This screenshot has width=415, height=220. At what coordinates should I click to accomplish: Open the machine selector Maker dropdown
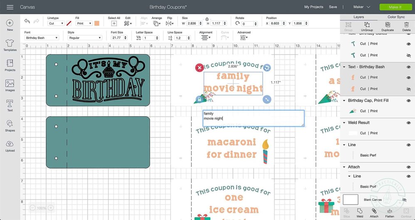click(x=362, y=7)
